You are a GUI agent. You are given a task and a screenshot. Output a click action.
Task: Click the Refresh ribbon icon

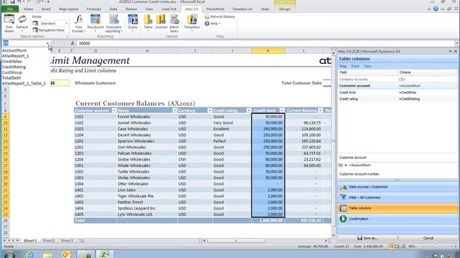tap(22, 22)
